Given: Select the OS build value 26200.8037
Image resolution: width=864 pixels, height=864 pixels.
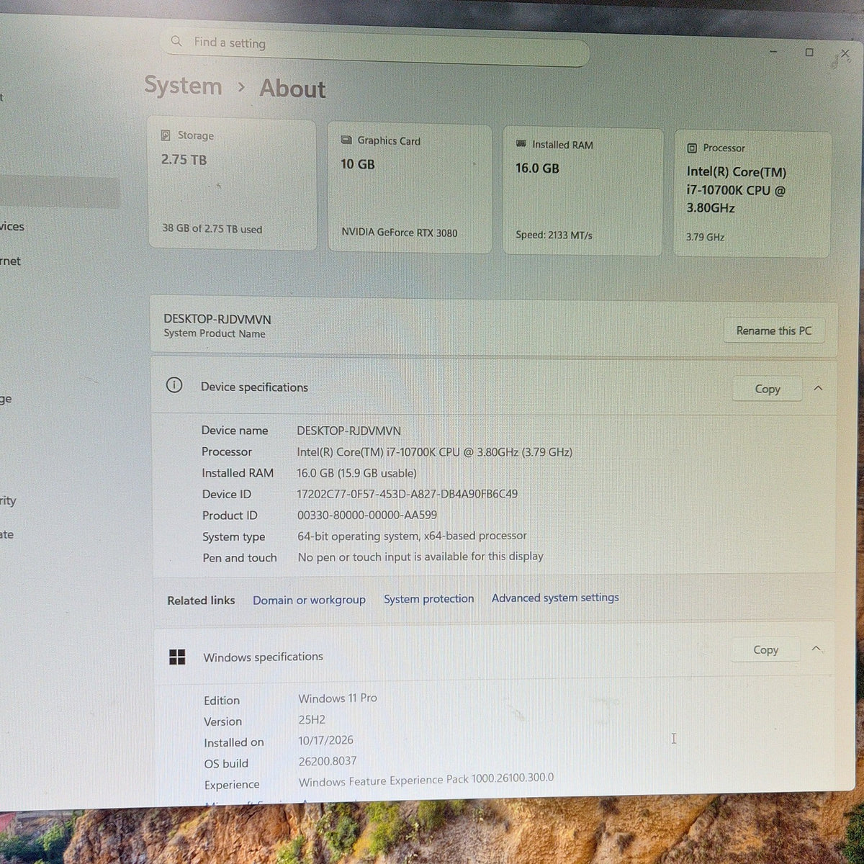Looking at the screenshot, I should coord(328,761).
